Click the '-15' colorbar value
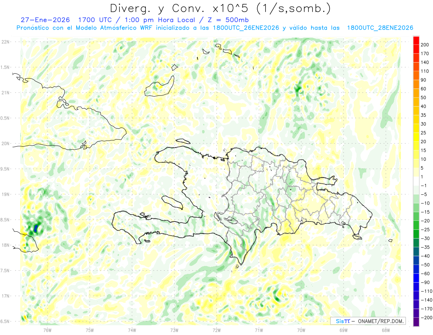The width and height of the screenshot is (433, 335). [x=425, y=212]
